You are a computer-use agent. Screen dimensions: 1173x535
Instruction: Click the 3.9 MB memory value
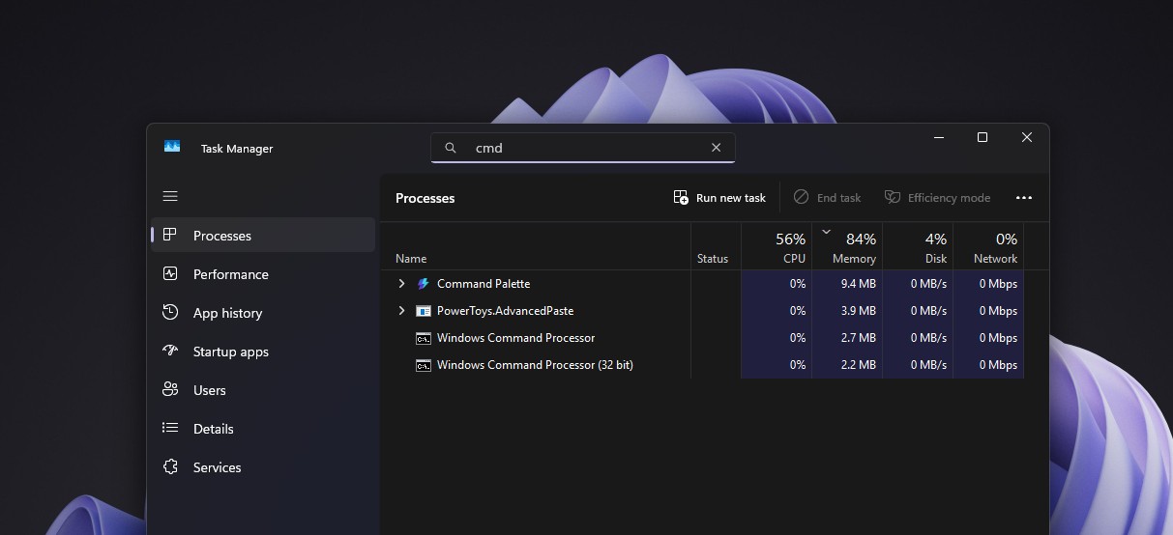point(858,311)
